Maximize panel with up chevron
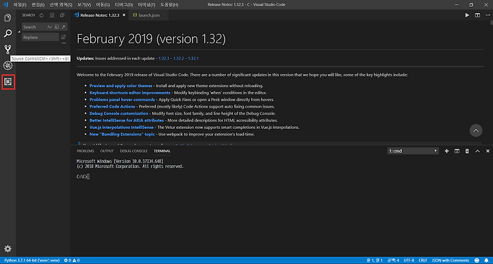The height and width of the screenshot is (264, 493). tap(478, 151)
